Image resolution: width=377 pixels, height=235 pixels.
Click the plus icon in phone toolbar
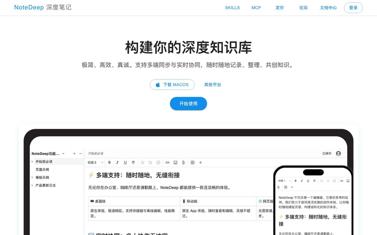pyautogui.click(x=292, y=187)
